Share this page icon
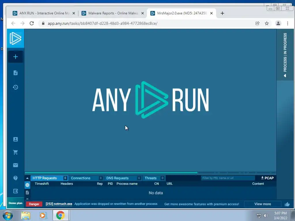 [257, 23]
